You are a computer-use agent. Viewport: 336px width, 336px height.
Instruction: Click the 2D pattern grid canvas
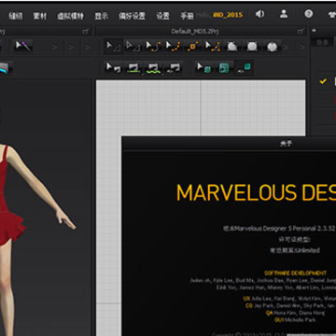pyautogui.click(x=201, y=107)
